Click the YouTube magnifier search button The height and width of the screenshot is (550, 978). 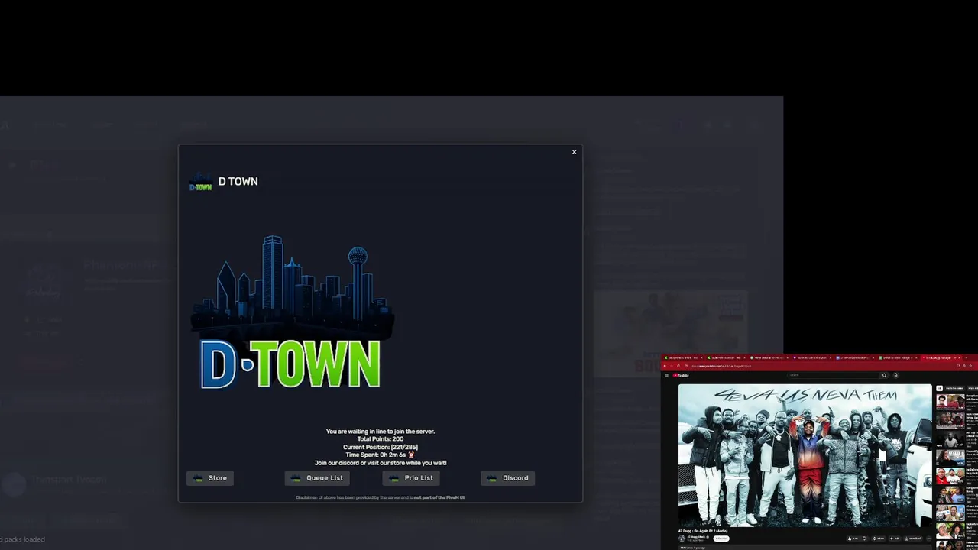tap(884, 375)
